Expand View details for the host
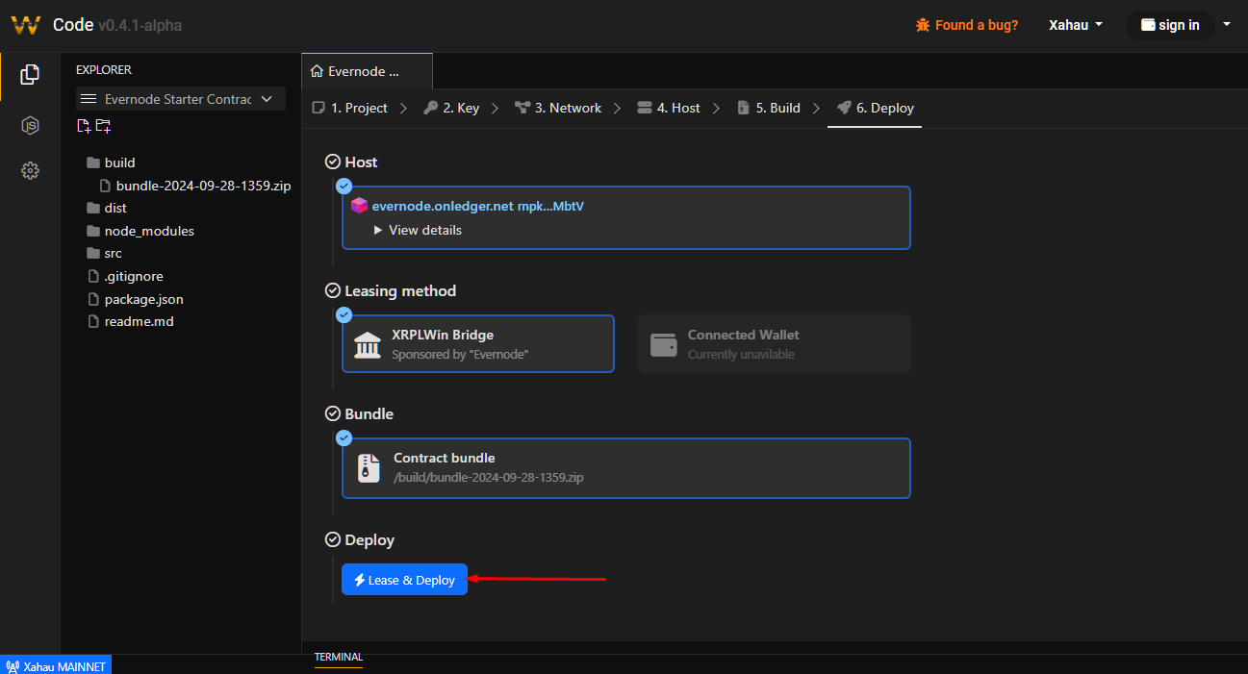The image size is (1248, 674). 418,230
